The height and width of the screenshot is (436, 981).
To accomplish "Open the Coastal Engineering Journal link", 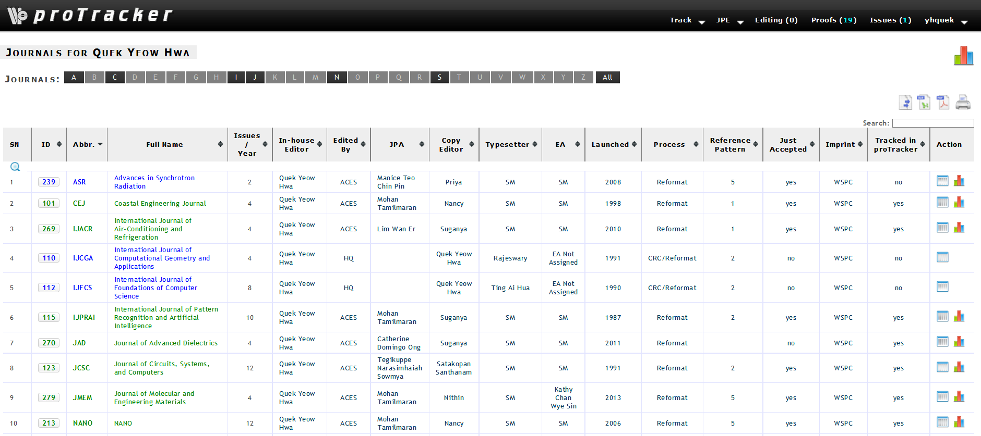I will (x=160, y=203).
